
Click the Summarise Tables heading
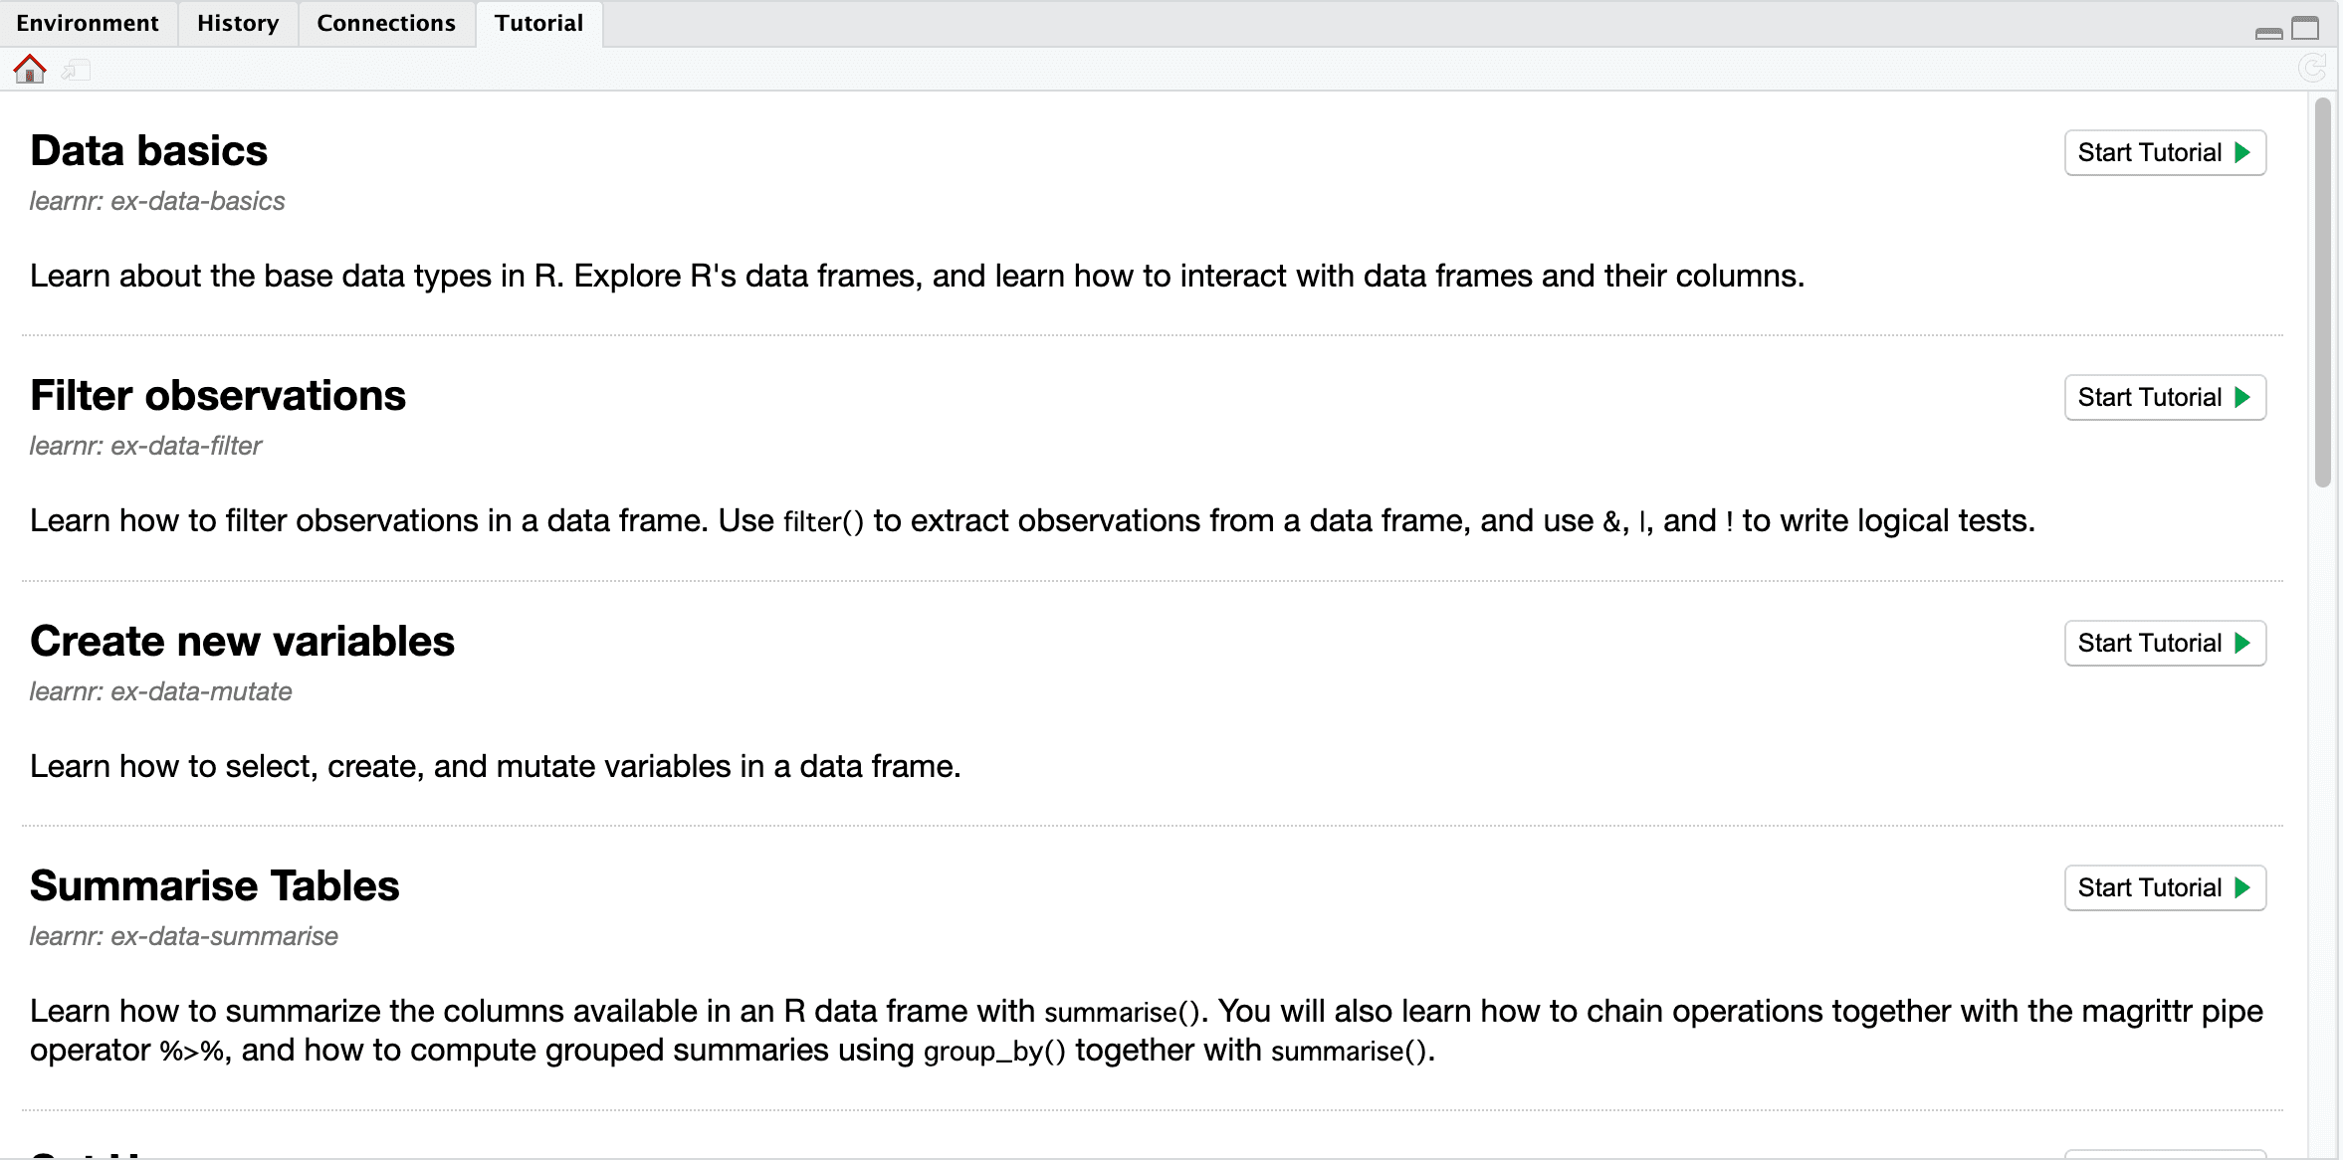point(215,886)
